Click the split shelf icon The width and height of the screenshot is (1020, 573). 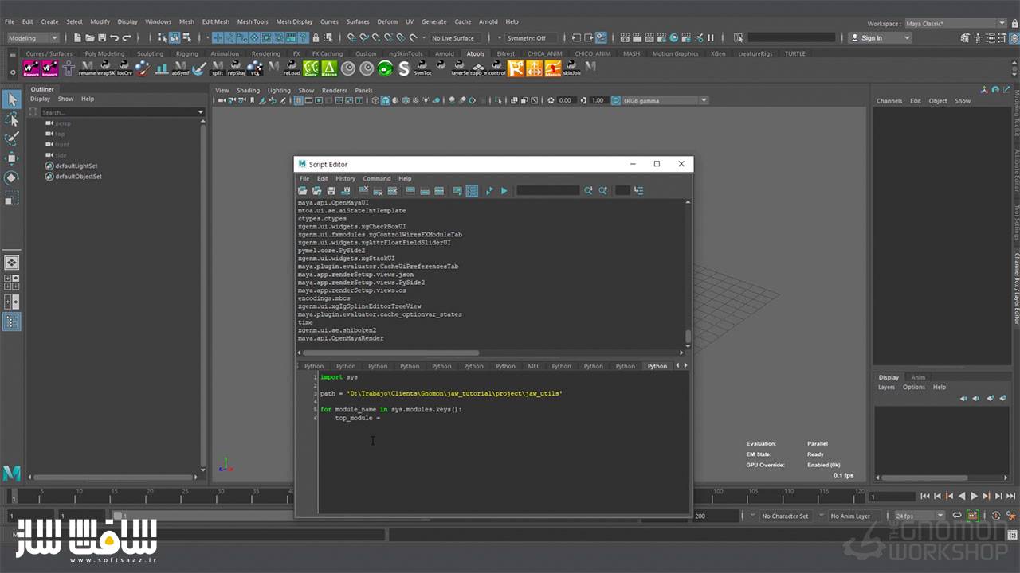coord(218,68)
